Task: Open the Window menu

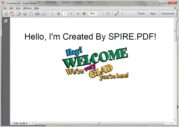Action: (x=27, y=8)
